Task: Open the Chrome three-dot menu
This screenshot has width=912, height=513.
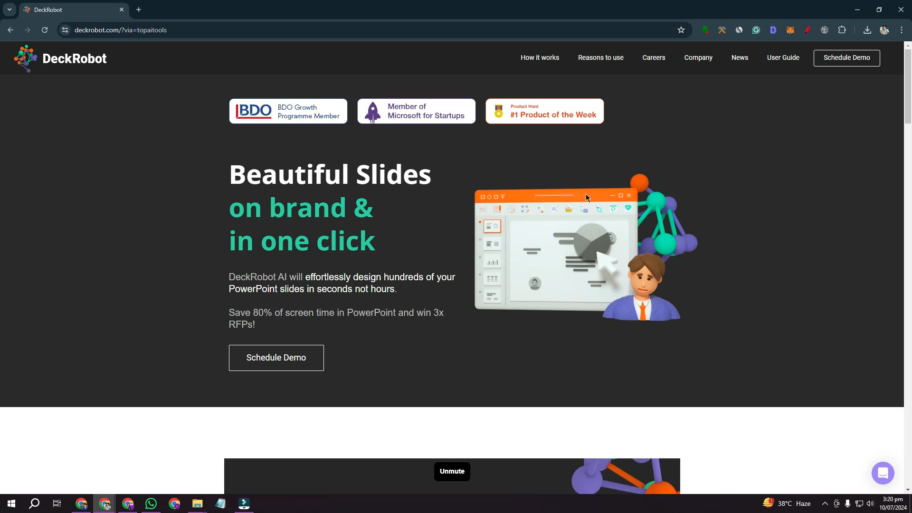Action: pos(901,30)
